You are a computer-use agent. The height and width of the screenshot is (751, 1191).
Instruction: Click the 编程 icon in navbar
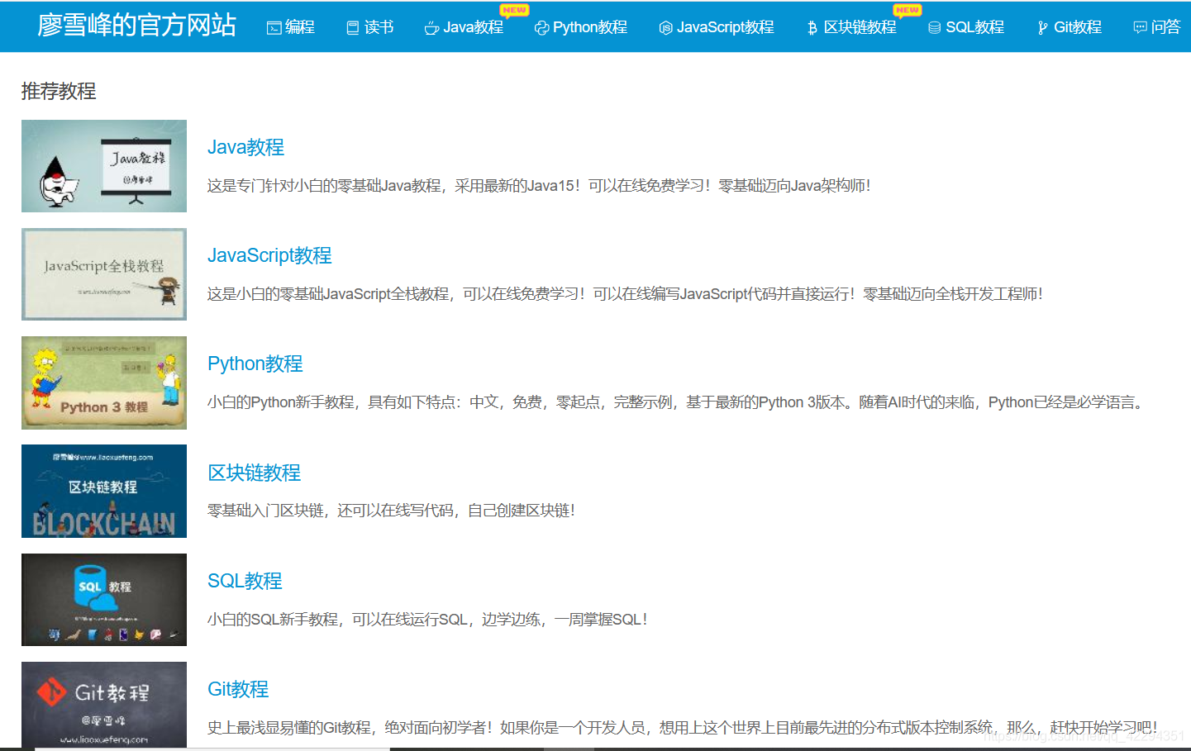coord(274,28)
